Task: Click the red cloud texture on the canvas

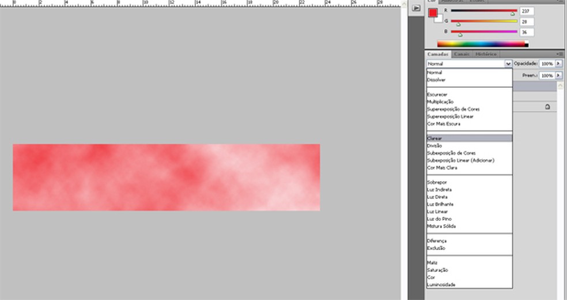Action: pos(167,178)
